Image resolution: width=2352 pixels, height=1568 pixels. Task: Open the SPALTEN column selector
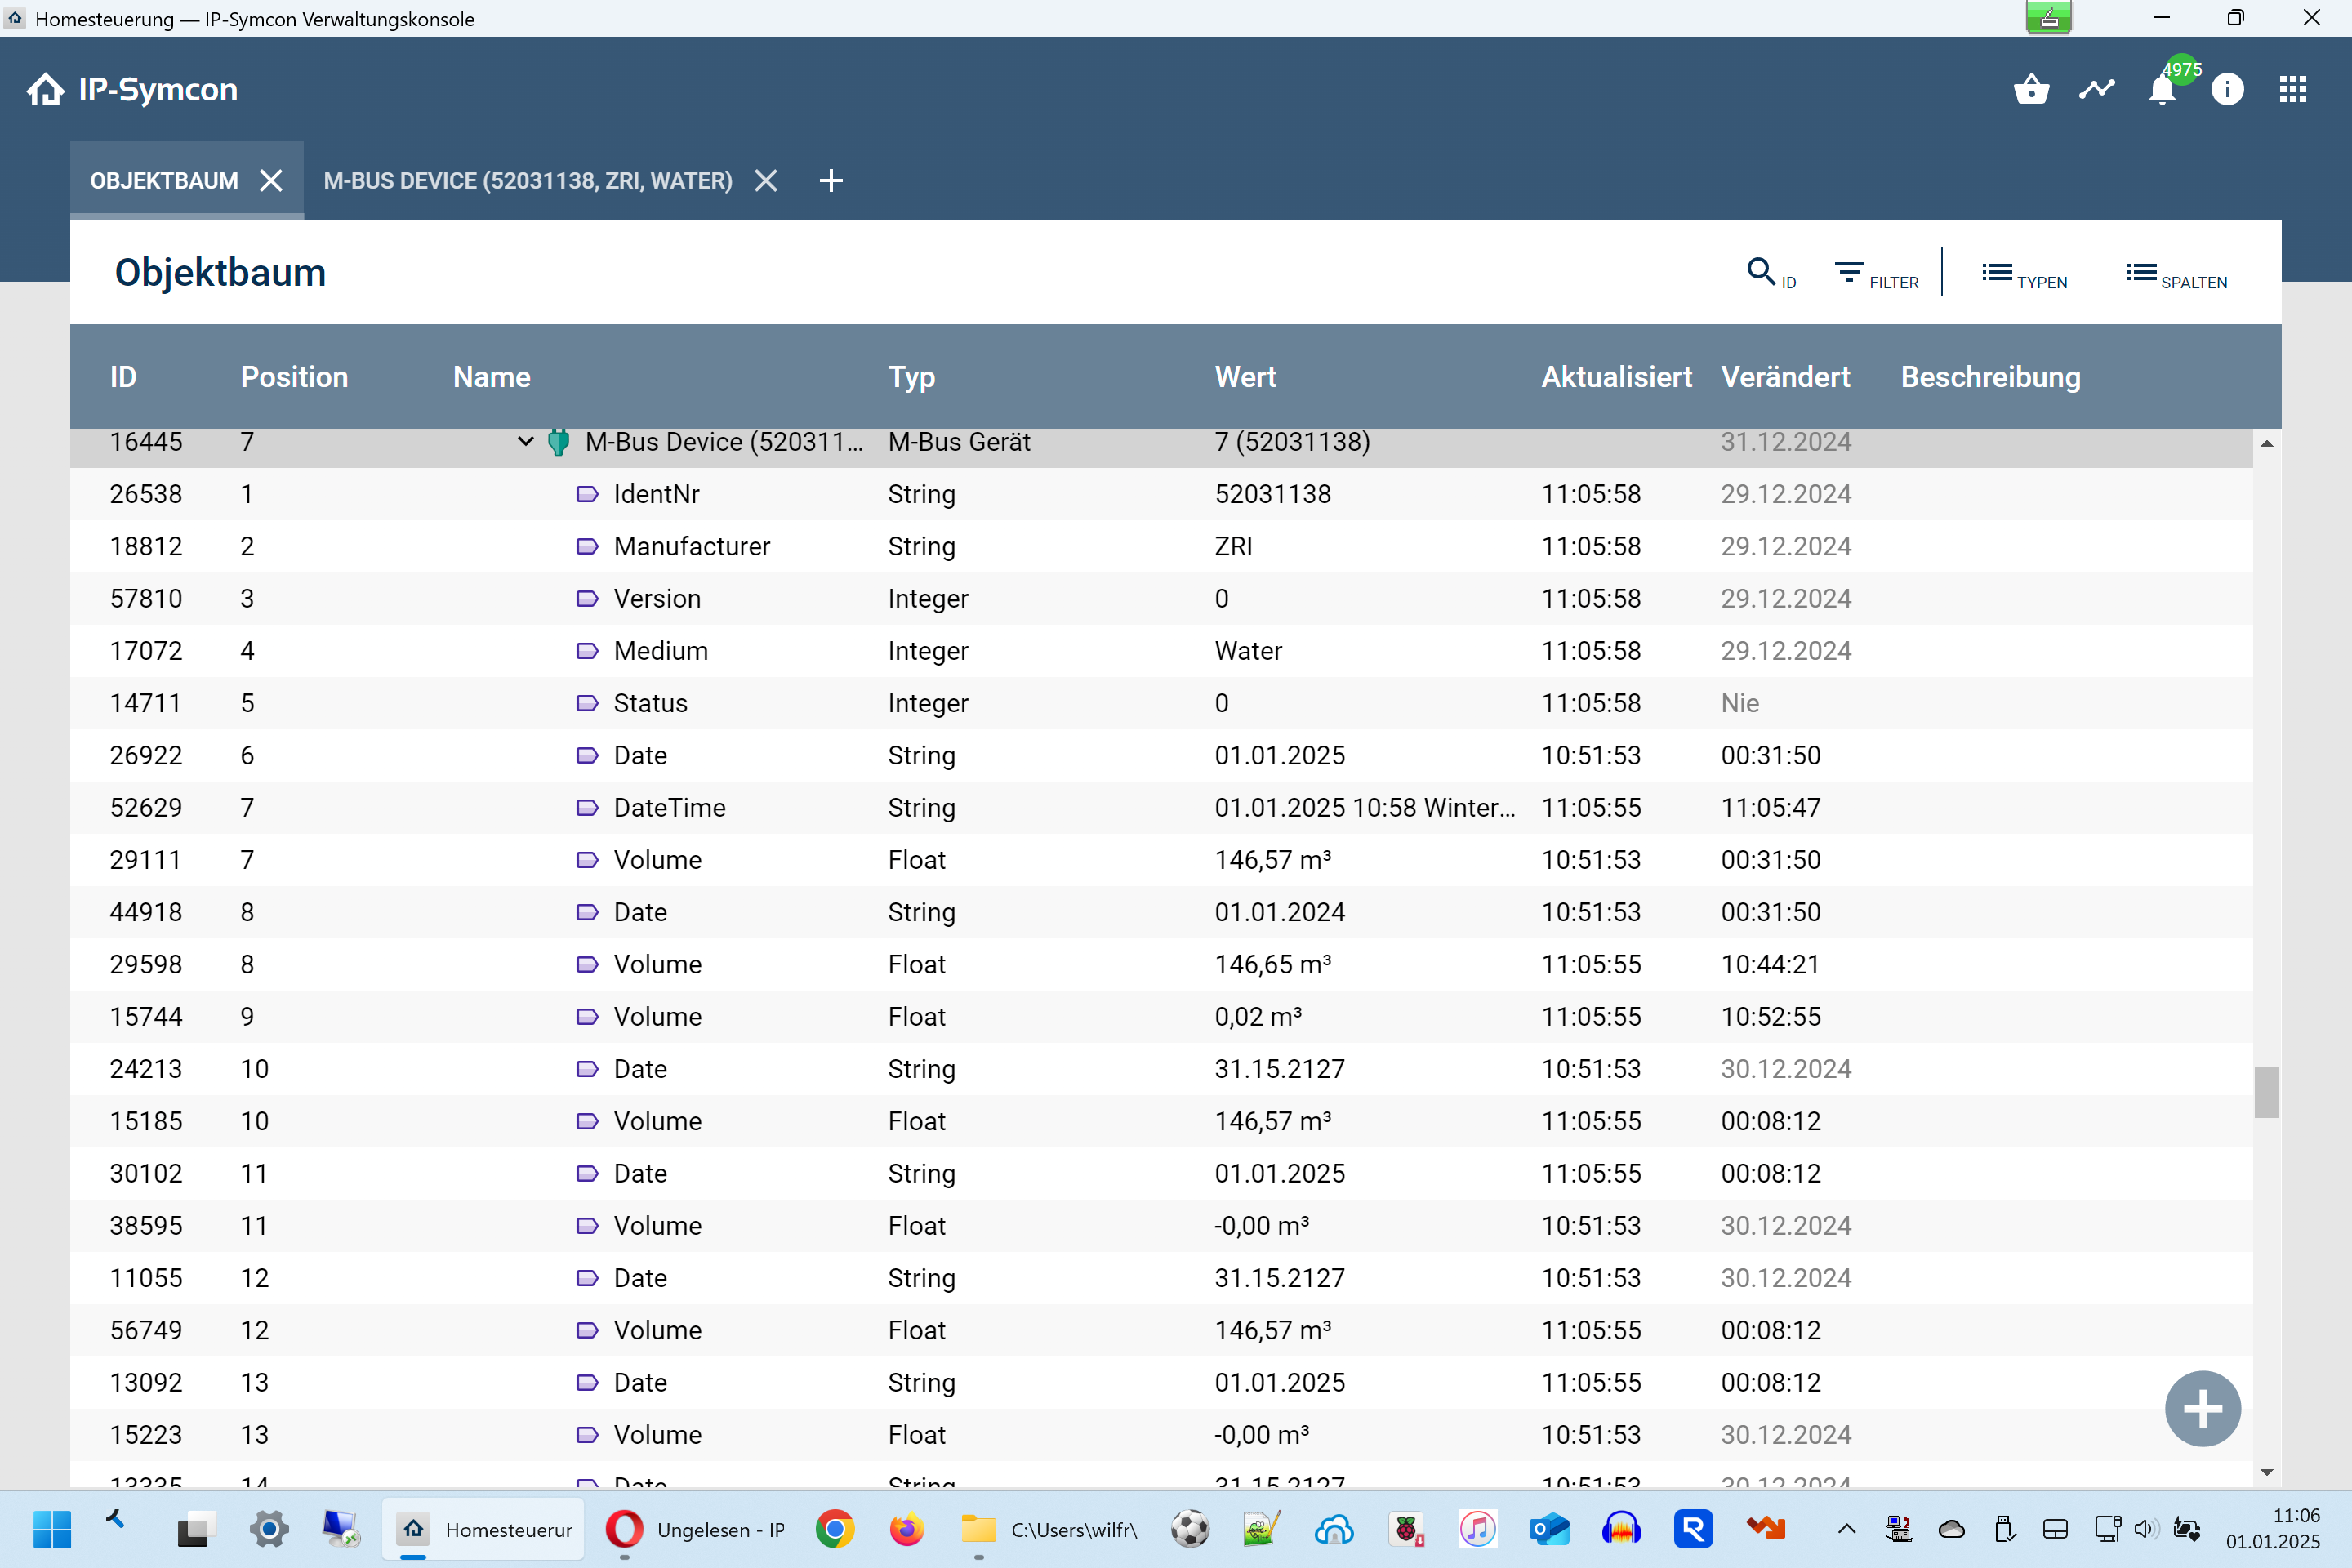(2176, 273)
